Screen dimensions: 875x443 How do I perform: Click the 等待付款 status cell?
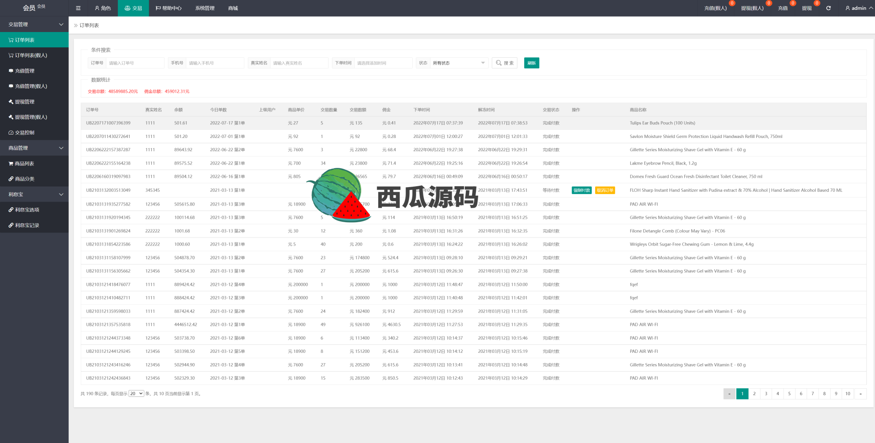551,191
